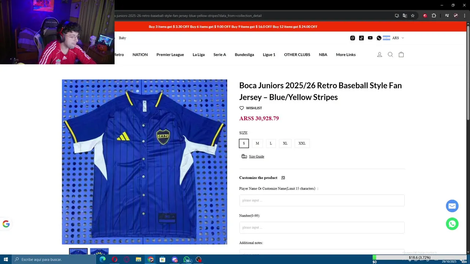Select size S
The height and width of the screenshot is (264, 470).
(x=244, y=143)
